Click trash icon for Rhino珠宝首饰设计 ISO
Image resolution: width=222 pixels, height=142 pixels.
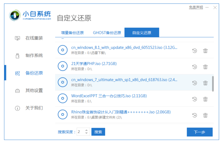coord(205,115)
